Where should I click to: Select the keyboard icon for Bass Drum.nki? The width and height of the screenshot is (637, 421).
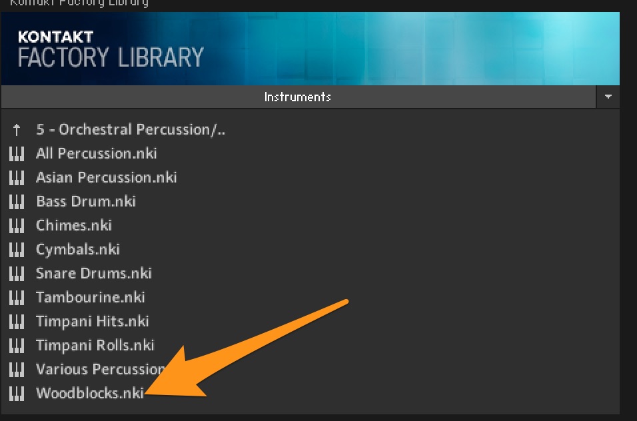click(x=17, y=201)
